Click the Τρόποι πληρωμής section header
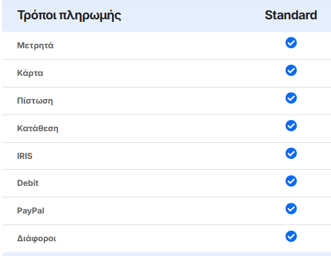Screen dimensions: 331x256 coord(69,15)
